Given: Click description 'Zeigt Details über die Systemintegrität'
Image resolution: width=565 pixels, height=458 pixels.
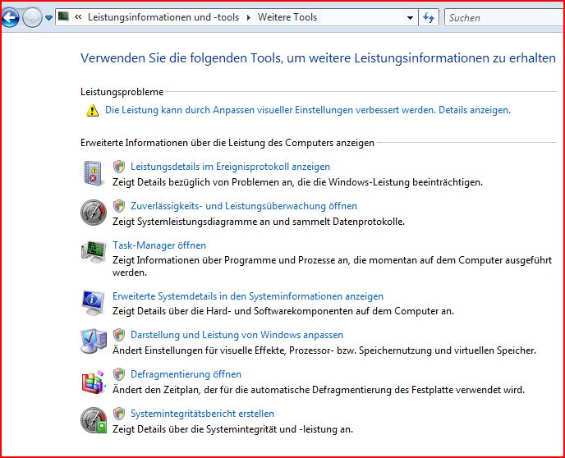Looking at the screenshot, I should click(x=232, y=429).
